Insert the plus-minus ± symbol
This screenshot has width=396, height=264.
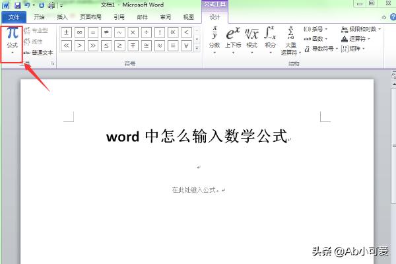(x=66, y=32)
